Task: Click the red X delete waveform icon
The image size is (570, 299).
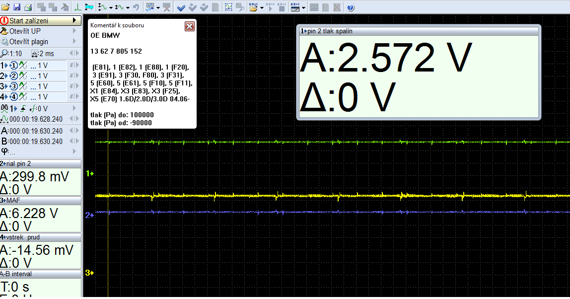Action: click(x=166, y=7)
